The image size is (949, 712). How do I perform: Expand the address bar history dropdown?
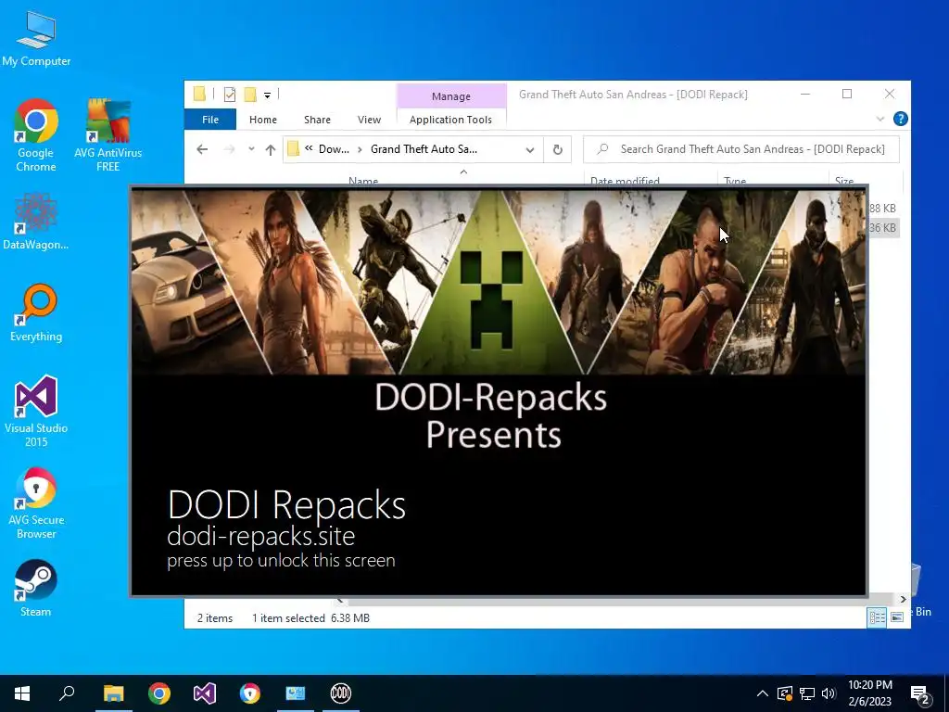click(530, 149)
